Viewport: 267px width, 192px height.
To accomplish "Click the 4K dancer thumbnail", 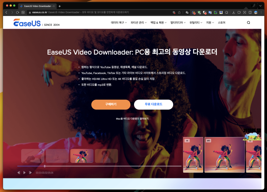I will pos(193,155).
